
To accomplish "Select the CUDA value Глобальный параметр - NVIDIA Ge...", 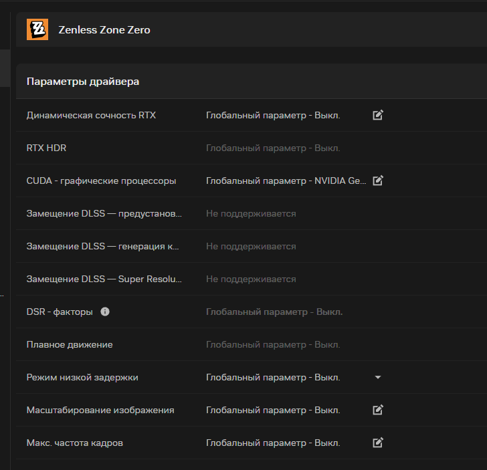I will coord(286,181).
